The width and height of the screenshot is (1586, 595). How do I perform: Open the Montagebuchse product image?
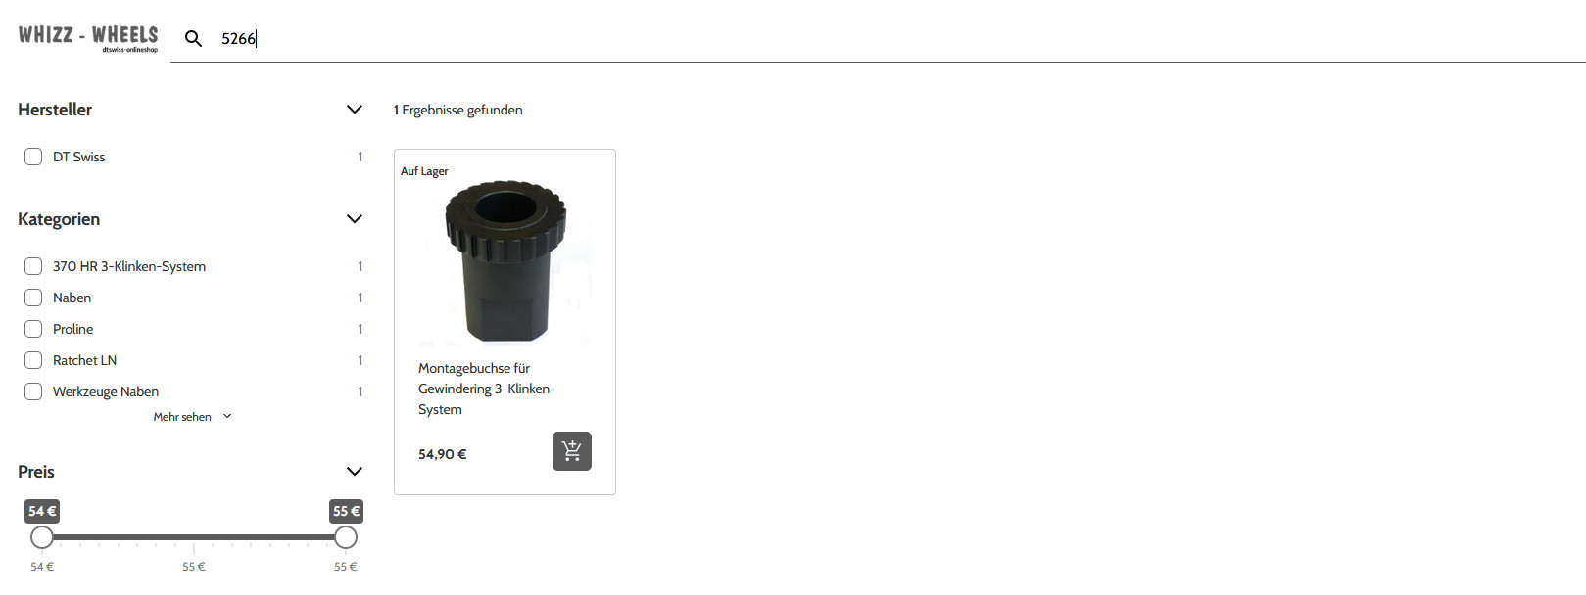coord(505,261)
